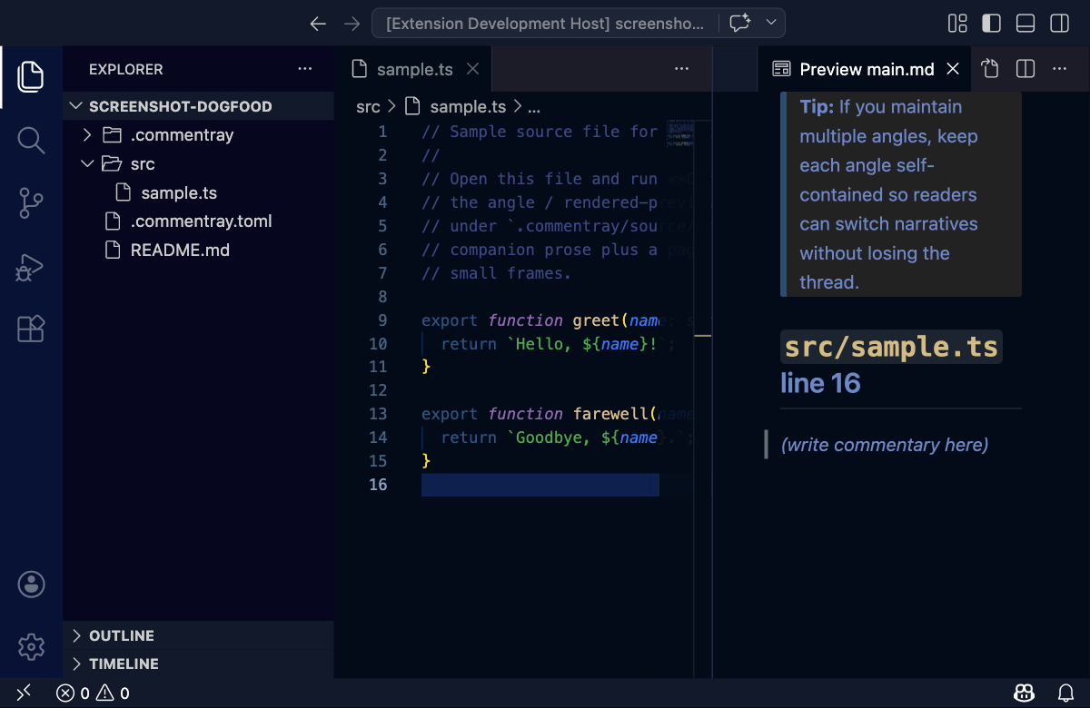Open the Search view in activity bar
The width and height of the screenshot is (1090, 708).
click(31, 140)
